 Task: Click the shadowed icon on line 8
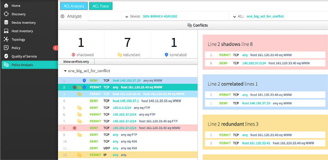click(x=74, y=128)
